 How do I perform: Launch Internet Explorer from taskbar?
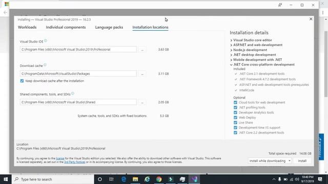point(147,179)
